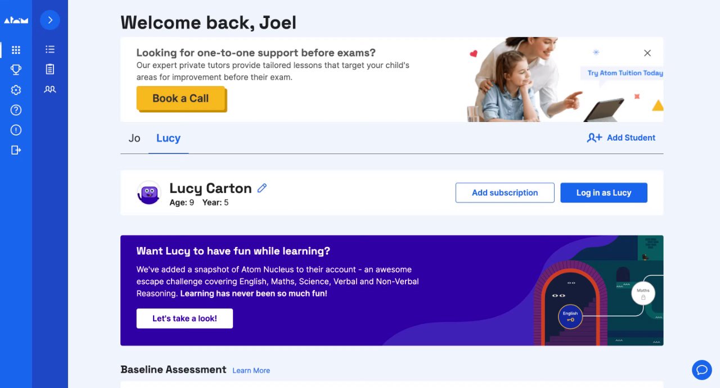
Task: Open the clipboard document icon
Action: [50, 69]
